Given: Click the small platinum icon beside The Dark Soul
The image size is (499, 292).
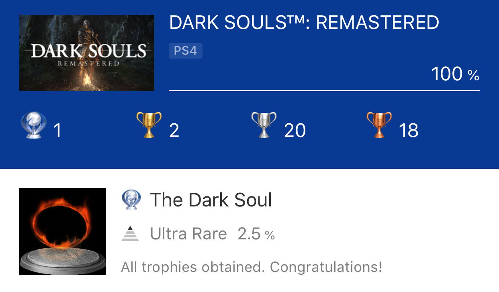Looking at the screenshot, I should 131,200.
